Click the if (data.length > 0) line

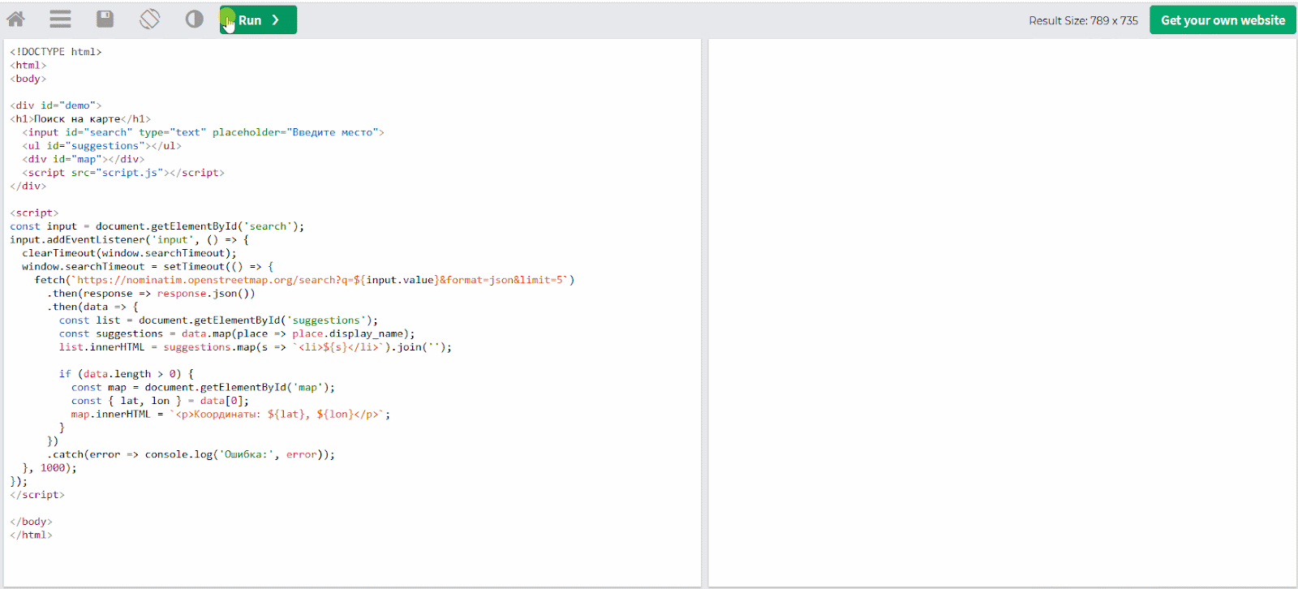126,374
